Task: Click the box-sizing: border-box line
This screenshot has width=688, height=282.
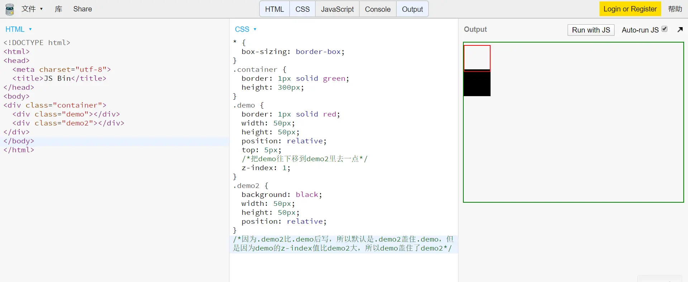Action: click(x=293, y=51)
